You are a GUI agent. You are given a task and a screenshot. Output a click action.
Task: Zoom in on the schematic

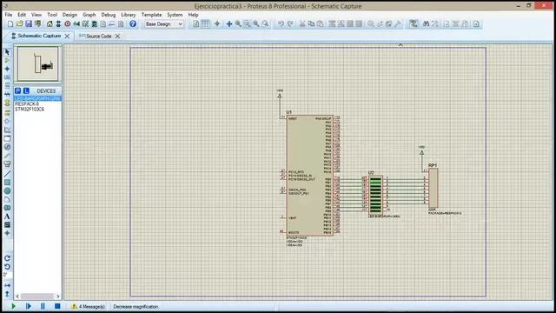(238, 23)
